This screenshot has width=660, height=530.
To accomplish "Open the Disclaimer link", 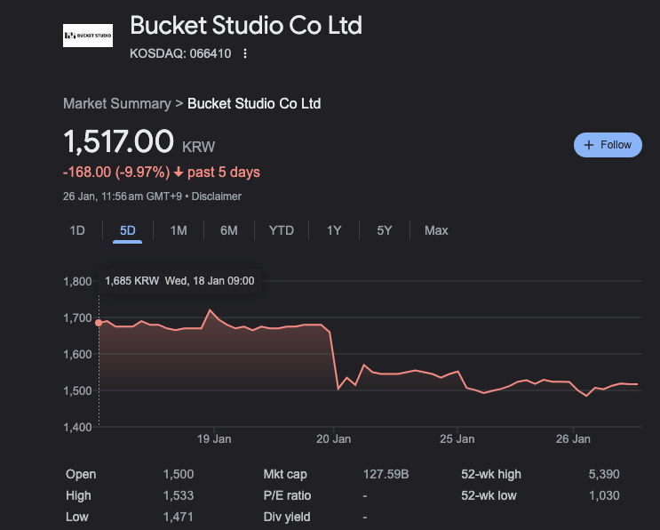I will [x=217, y=197].
